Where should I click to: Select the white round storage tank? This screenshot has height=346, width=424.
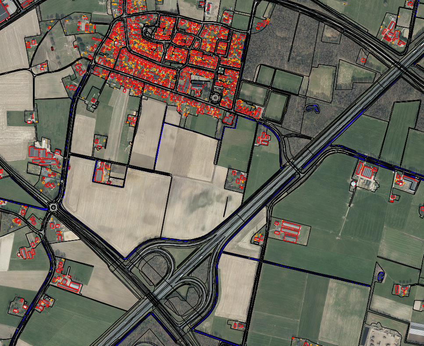pyautogui.click(x=353, y=184)
